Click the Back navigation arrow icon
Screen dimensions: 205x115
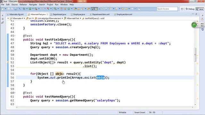[126, 9]
